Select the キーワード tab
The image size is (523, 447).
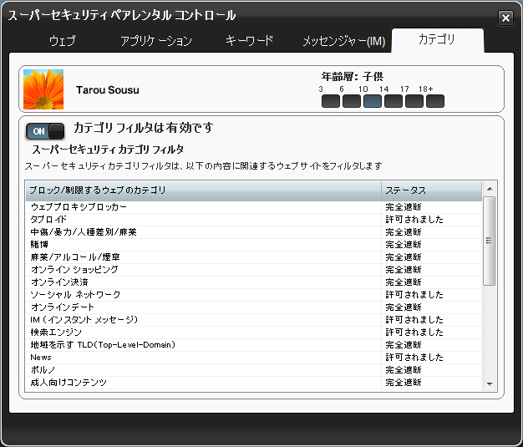(250, 41)
